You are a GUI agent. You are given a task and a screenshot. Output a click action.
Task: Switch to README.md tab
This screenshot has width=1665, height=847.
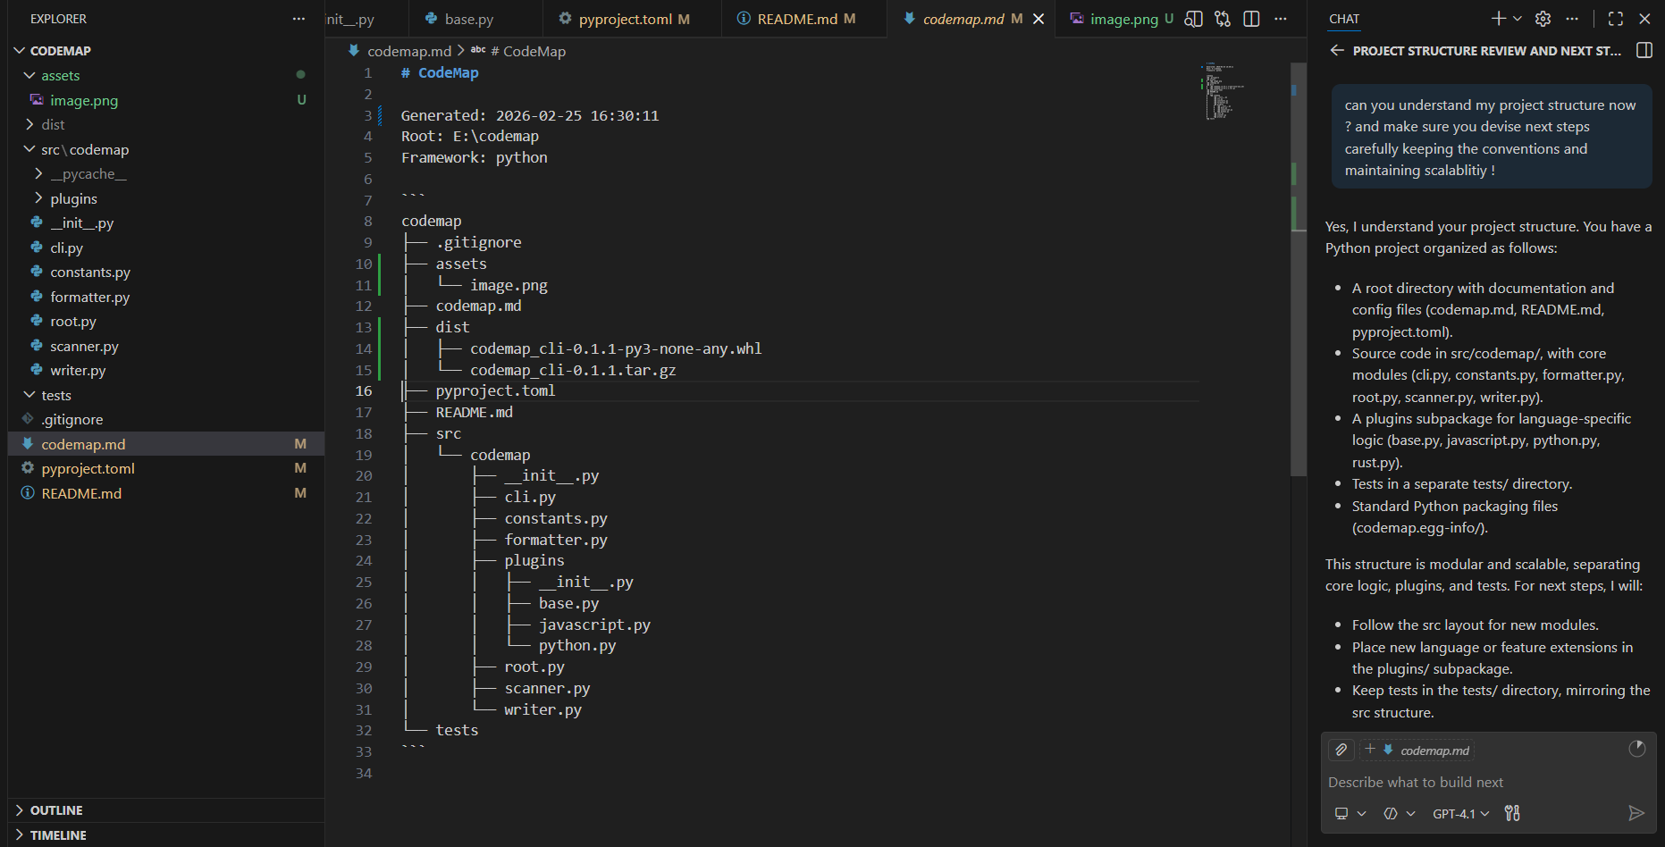pos(804,19)
